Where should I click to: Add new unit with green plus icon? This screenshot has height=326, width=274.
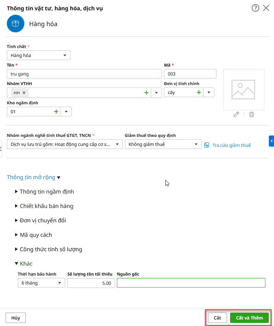coord(199,92)
